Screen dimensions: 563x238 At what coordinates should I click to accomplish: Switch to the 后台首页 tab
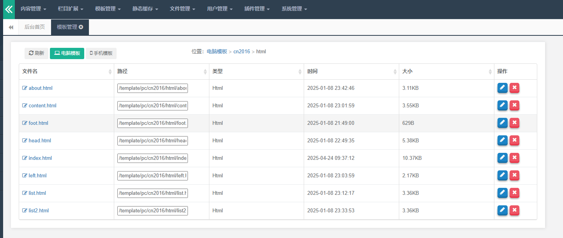tap(35, 27)
